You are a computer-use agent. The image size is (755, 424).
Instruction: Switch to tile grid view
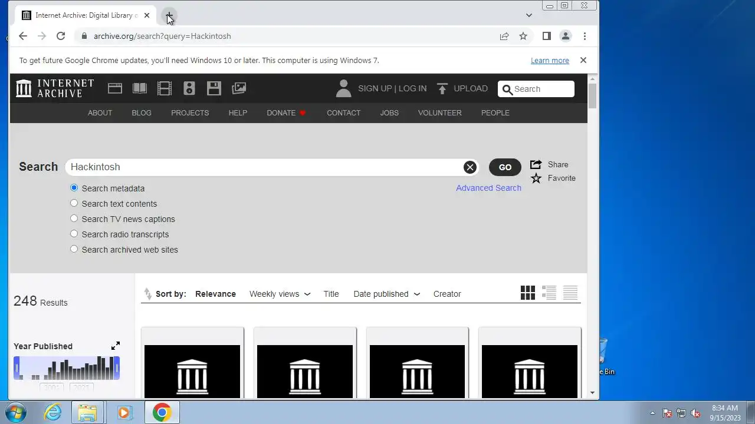(528, 293)
